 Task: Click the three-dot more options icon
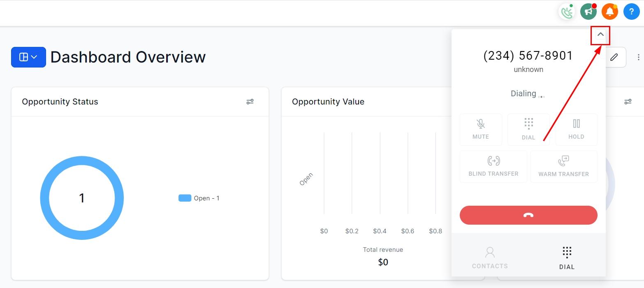[638, 57]
